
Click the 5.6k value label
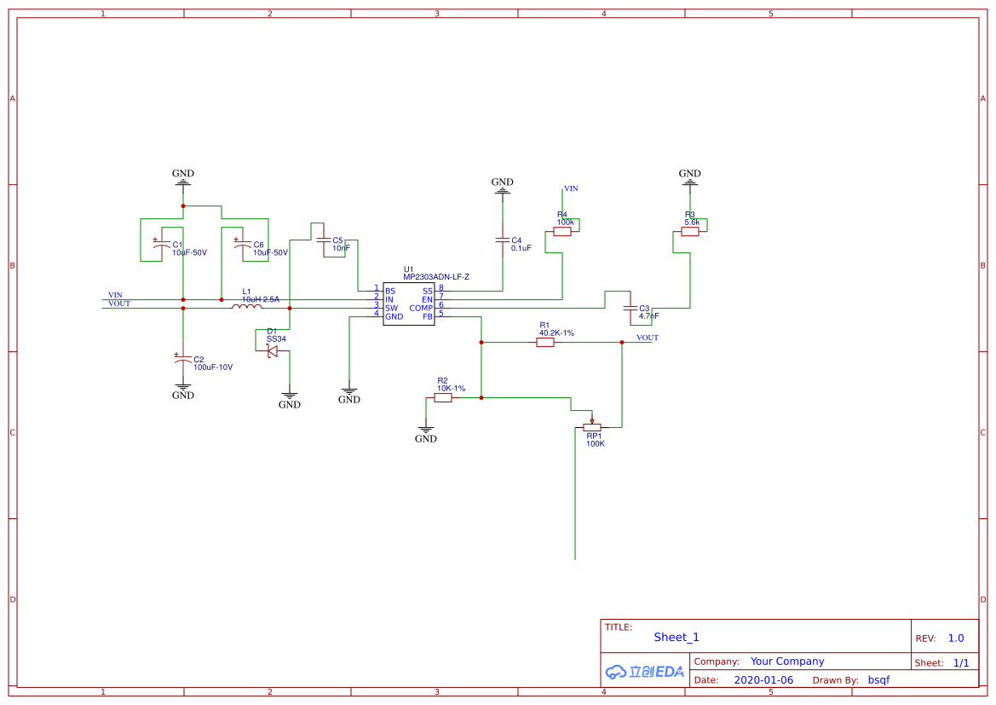coord(693,222)
